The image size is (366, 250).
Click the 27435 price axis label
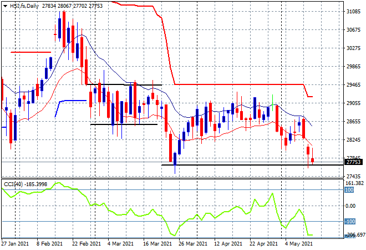click(353, 176)
